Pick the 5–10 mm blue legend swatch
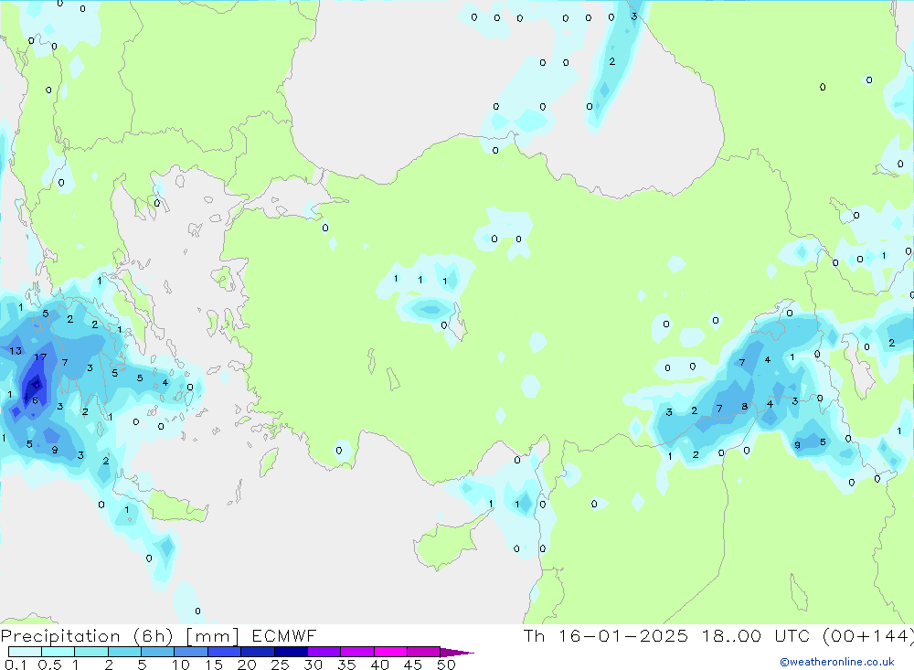Viewport: 914px width, 670px height. click(157, 652)
